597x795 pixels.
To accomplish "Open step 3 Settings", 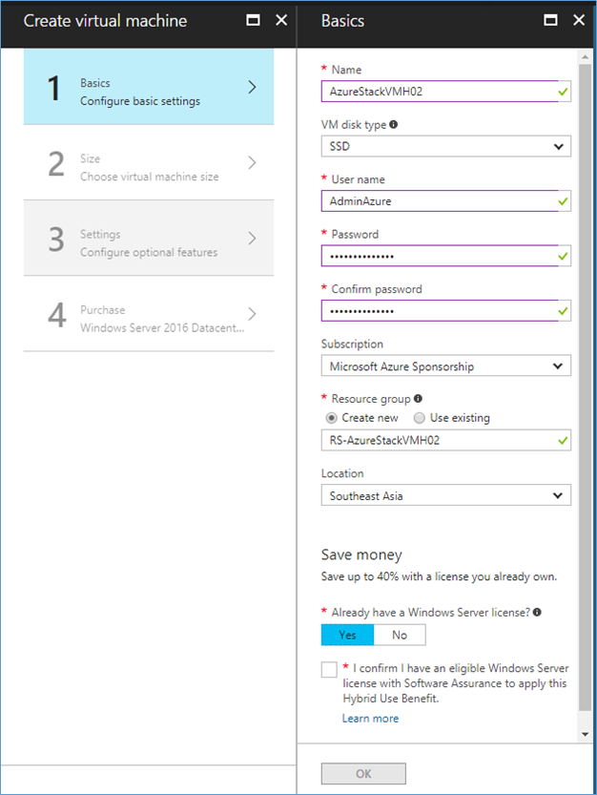I will (149, 239).
